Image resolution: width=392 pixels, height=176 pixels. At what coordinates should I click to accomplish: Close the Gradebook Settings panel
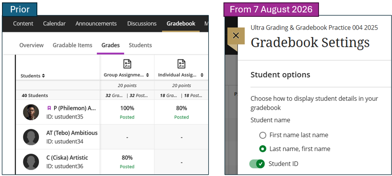click(x=236, y=36)
